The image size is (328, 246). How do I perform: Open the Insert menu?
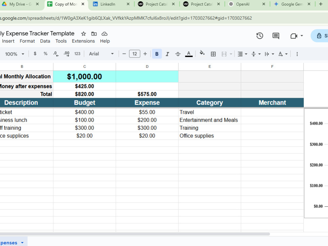coord(8,41)
